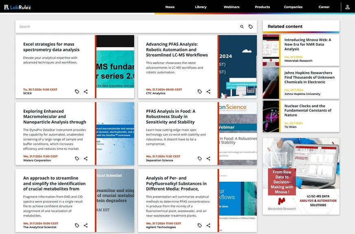This screenshot has height=234, width=355.
Task: Open the user account profile icon
Action: pyautogui.click(x=347, y=7)
